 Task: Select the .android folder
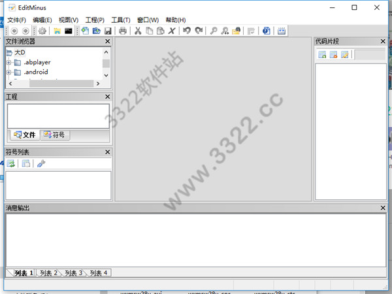(36, 72)
